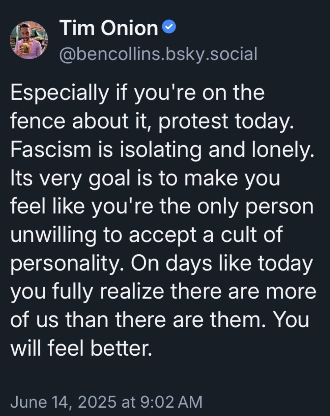Viewport: 330px width, 416px height.
Task: Open the display name Tim Onion
Action: [x=109, y=28]
